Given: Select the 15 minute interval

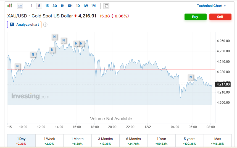Looking at the screenshot, I should coord(47,6).
